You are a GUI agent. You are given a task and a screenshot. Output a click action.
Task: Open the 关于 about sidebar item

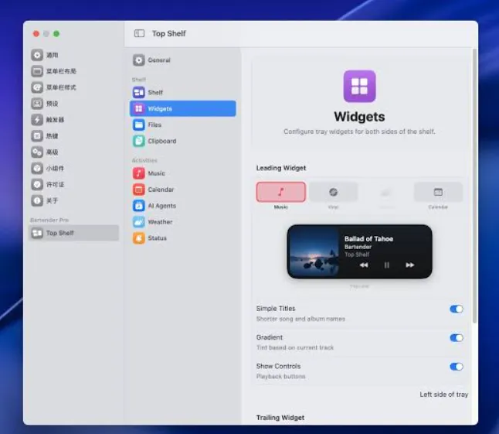(74, 200)
